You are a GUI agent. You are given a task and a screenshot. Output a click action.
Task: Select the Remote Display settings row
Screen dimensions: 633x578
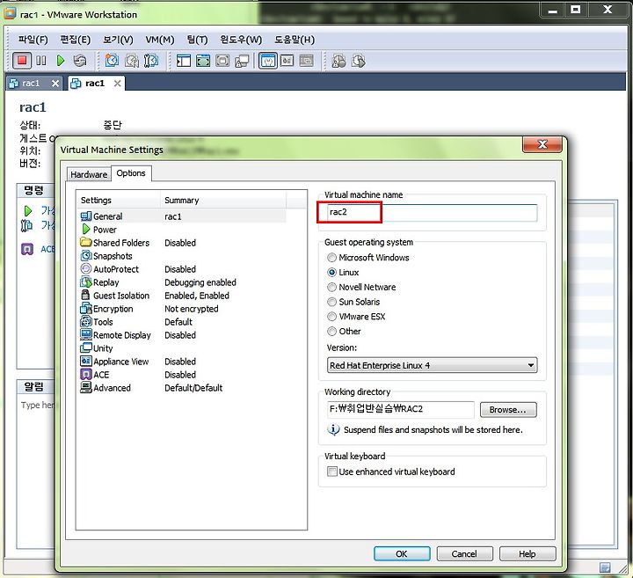[x=183, y=335]
